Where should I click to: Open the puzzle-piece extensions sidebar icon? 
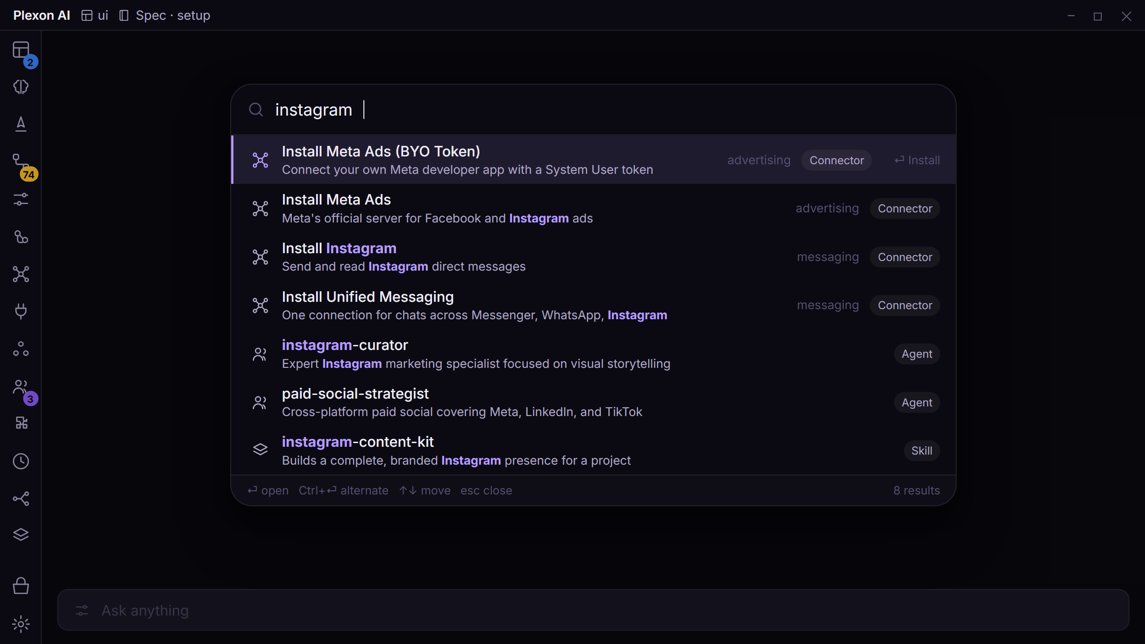click(x=21, y=423)
